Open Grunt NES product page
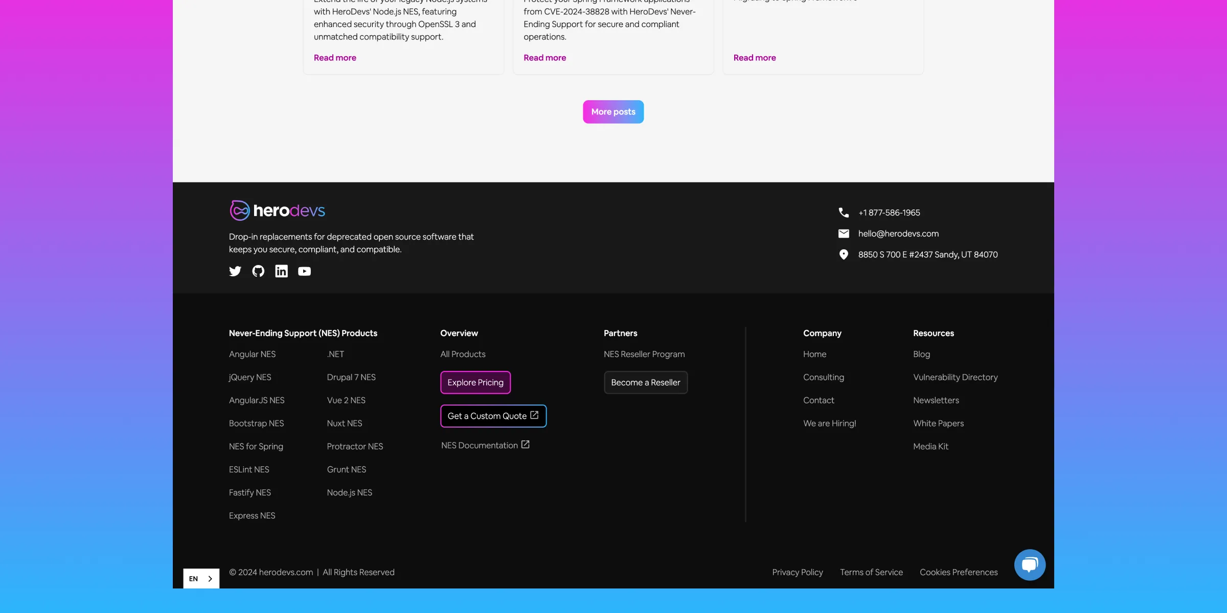 click(x=347, y=469)
